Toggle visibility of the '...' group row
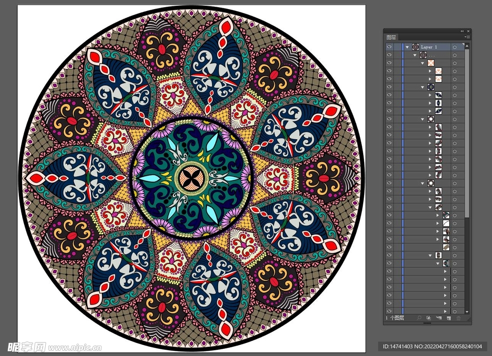This screenshot has width=492, height=356. pyautogui.click(x=389, y=55)
